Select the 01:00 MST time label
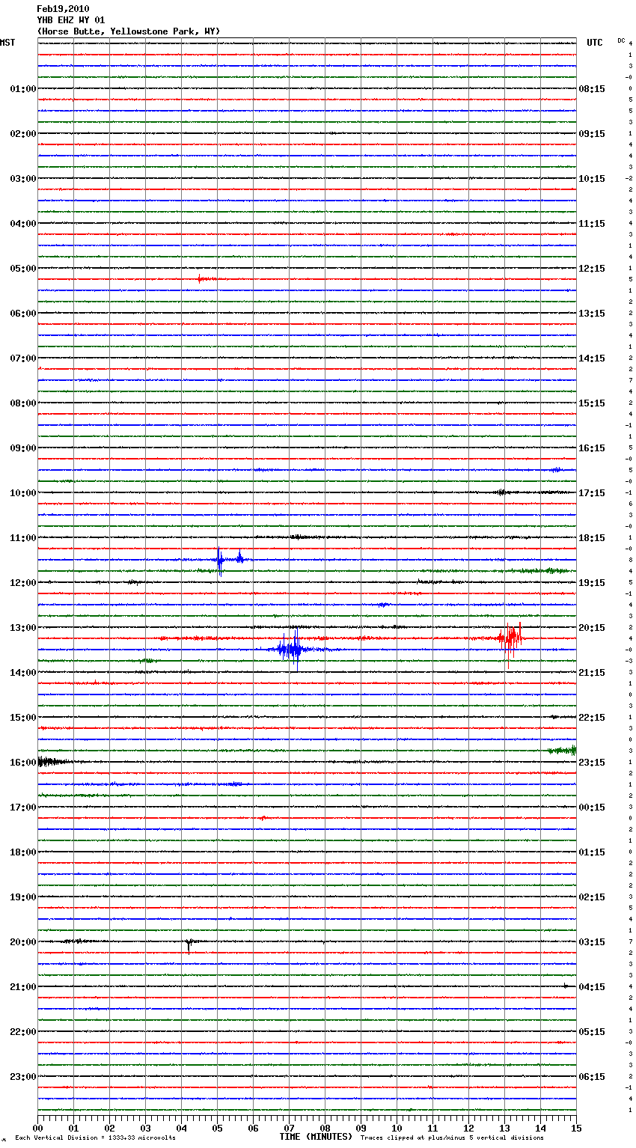This screenshot has height=1148, width=636. pyautogui.click(x=23, y=89)
